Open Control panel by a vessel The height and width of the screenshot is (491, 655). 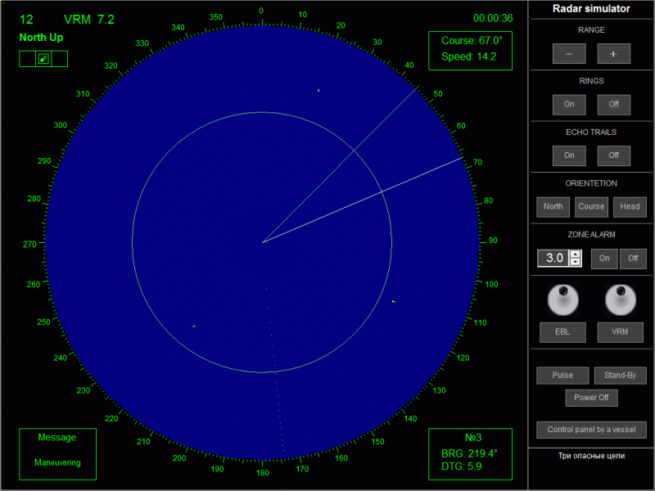tap(591, 430)
